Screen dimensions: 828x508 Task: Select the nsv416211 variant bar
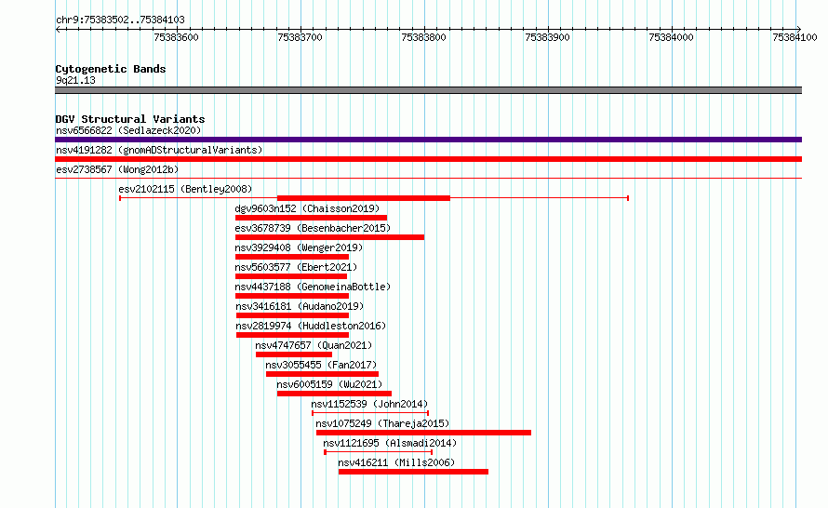click(413, 472)
